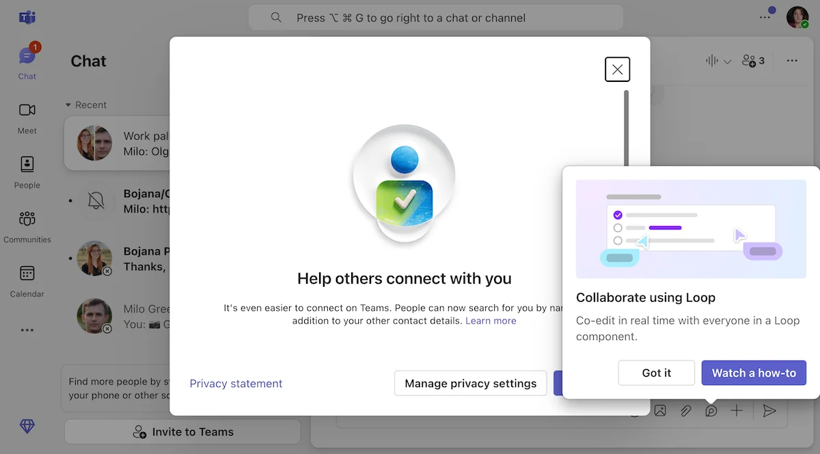The image size is (820, 454).
Task: Open the Calendar app
Action: pos(27,281)
